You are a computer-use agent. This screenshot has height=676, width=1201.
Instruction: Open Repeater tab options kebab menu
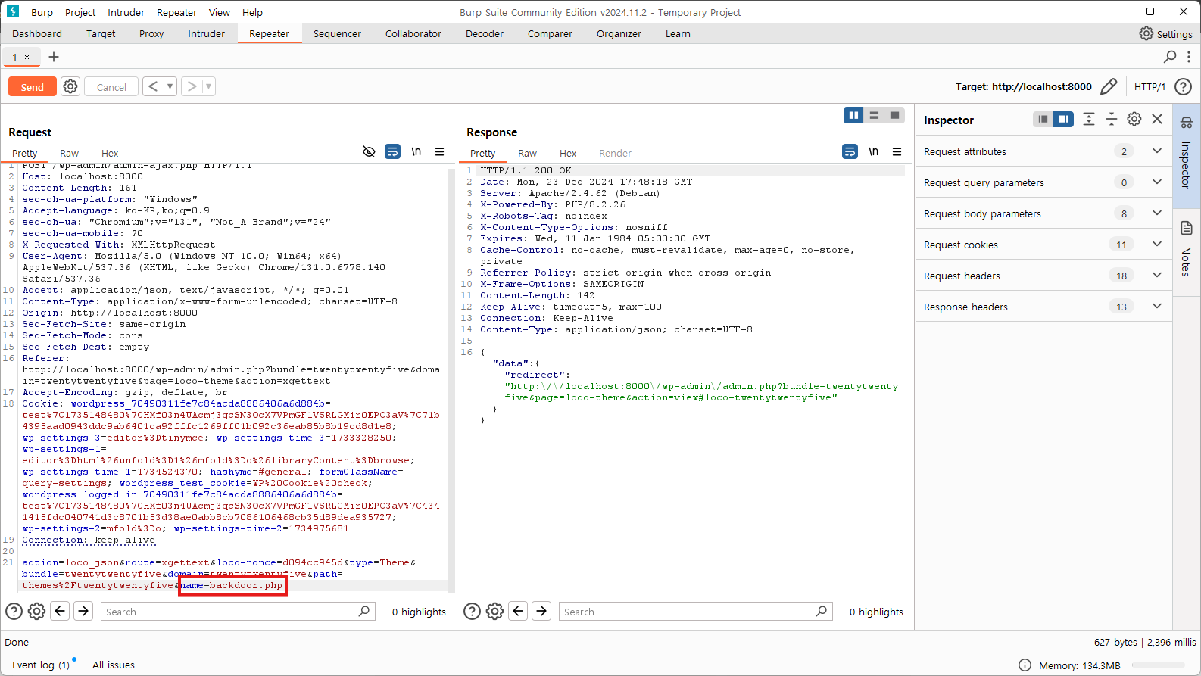click(1189, 57)
